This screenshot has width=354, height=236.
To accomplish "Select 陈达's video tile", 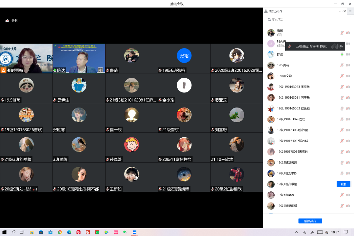I will tap(79, 58).
